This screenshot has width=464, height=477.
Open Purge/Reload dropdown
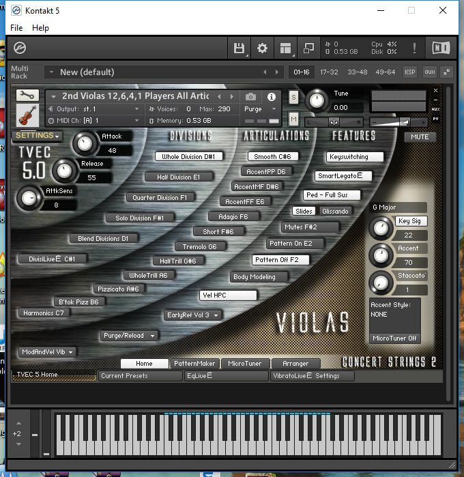pyautogui.click(x=129, y=336)
